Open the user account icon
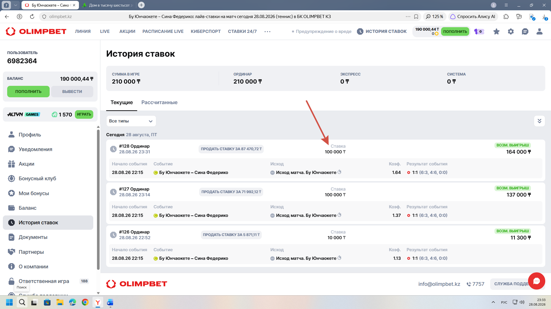This screenshot has height=309, width=551. (x=540, y=31)
